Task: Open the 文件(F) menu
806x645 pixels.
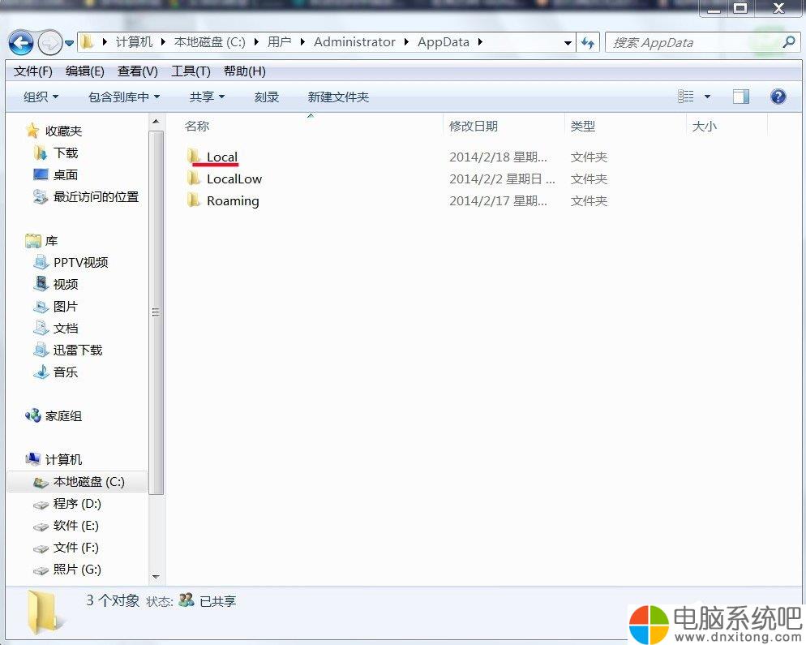Action: tap(33, 71)
